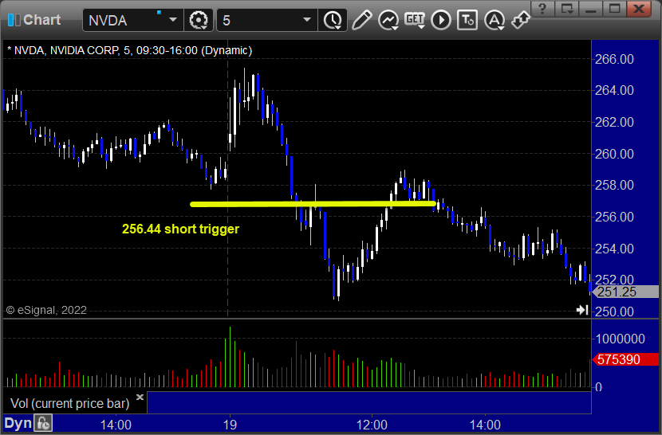The image size is (662, 435).
Task: Maximize the chart window
Action: tap(614, 9)
